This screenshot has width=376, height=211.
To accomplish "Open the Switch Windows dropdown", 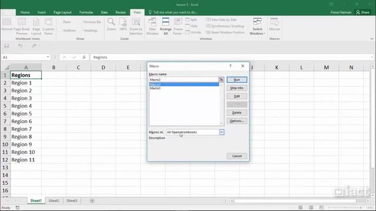I will (257, 26).
